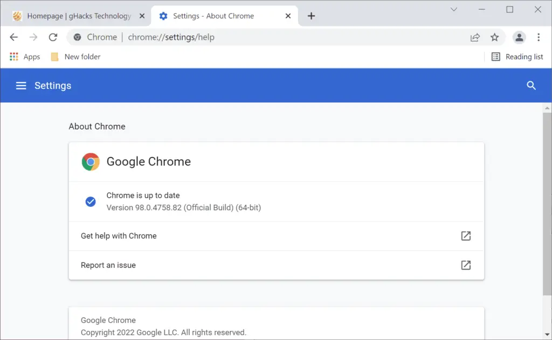Open the New folder bookmark
This screenshot has width=552, height=340.
75,57
